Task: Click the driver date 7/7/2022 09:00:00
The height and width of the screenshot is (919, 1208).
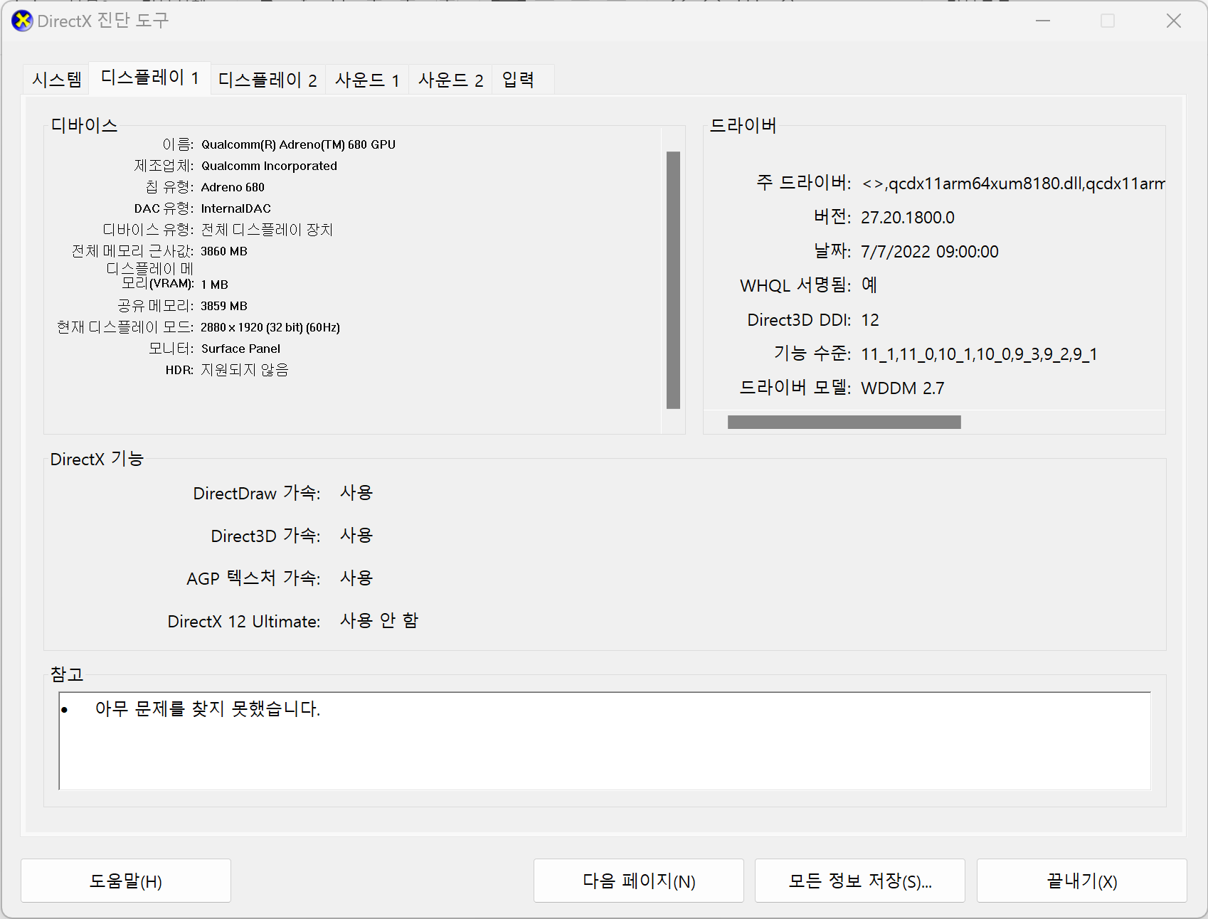Action: (930, 252)
